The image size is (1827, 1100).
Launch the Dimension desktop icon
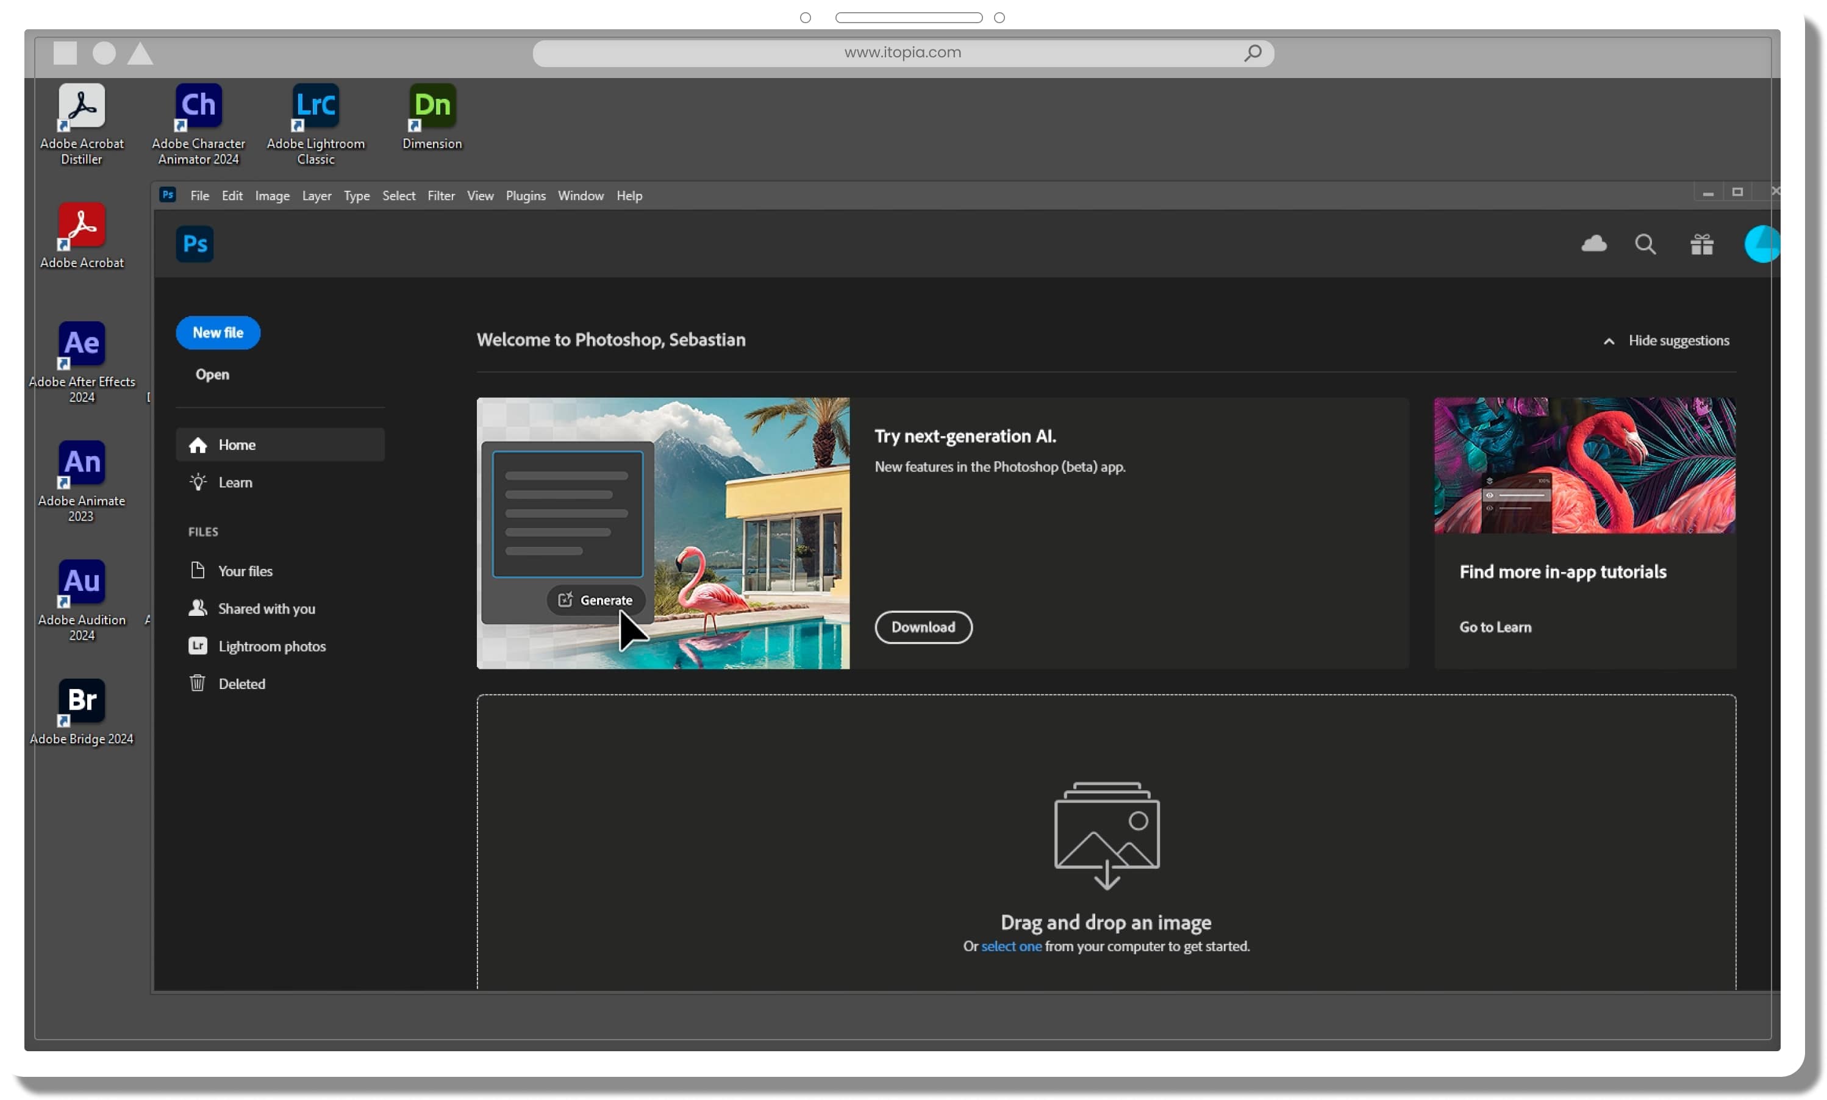(432, 116)
